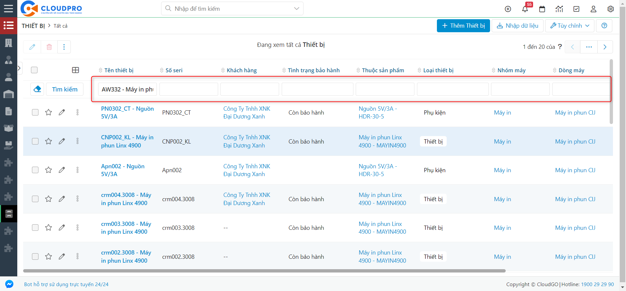Screen dimensions: 626x291
Task: Toggle the select-all checkbox
Action: pyautogui.click(x=34, y=70)
